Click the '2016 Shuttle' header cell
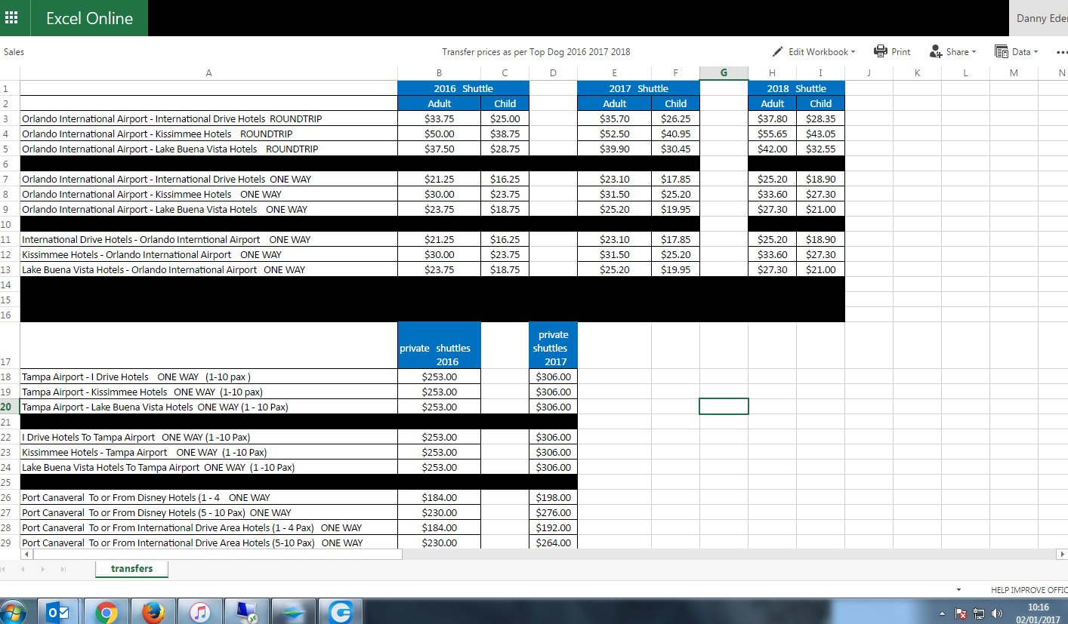The height and width of the screenshot is (624, 1068). [464, 88]
